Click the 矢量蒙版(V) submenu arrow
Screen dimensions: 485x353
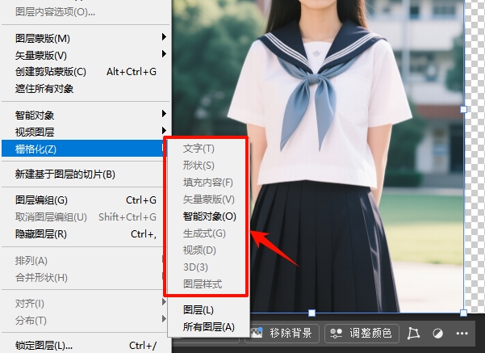[x=164, y=54]
